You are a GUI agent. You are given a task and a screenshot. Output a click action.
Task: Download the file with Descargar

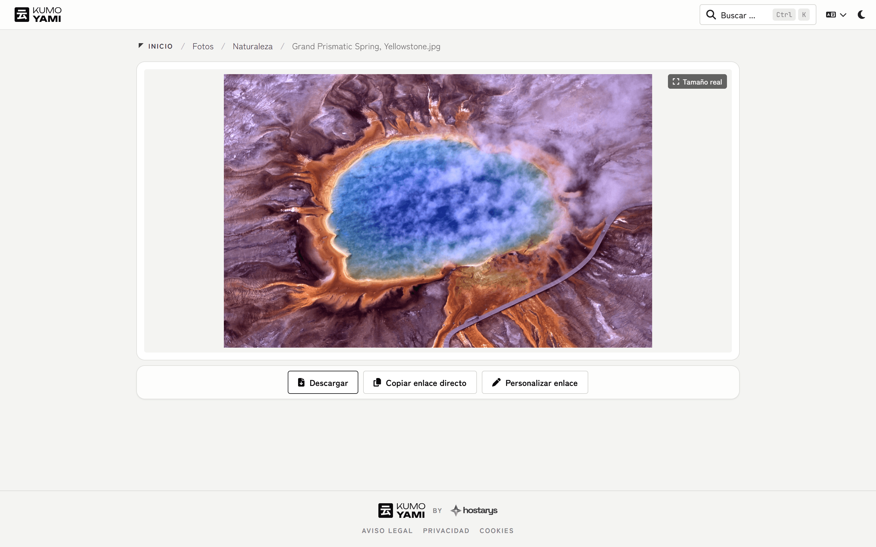pos(322,382)
